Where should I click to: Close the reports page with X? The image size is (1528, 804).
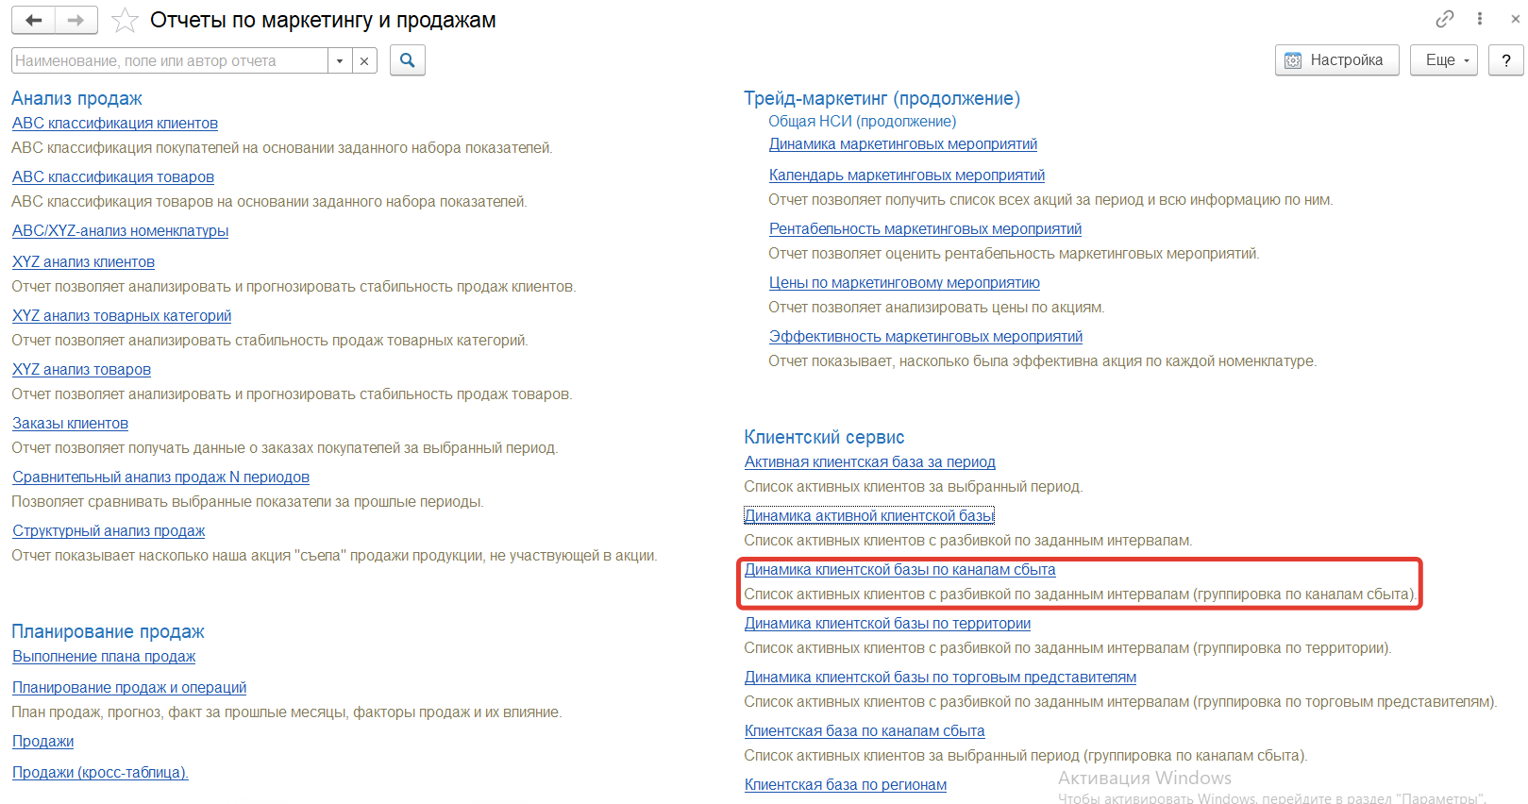[x=1515, y=19]
